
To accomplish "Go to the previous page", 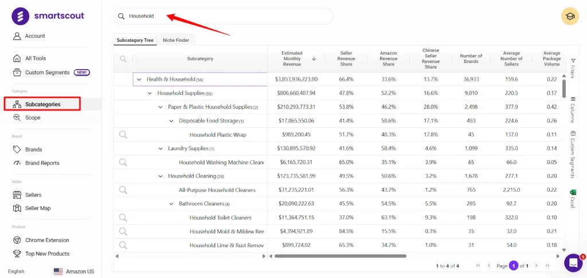I will point(489,265).
